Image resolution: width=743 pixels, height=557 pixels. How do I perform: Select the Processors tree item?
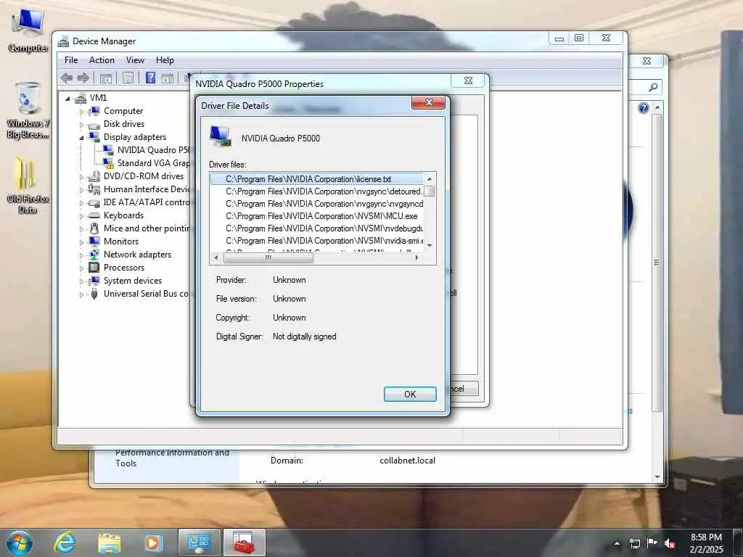click(x=123, y=267)
